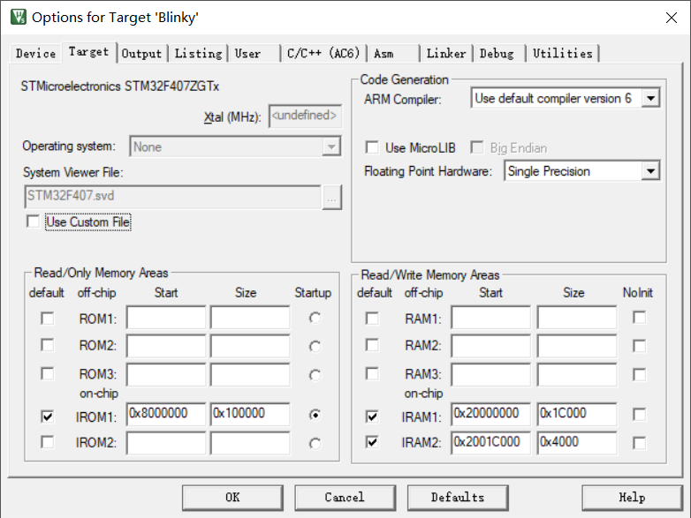
Task: Uncheck the IROM1 default checkbox
Action: [x=47, y=416]
